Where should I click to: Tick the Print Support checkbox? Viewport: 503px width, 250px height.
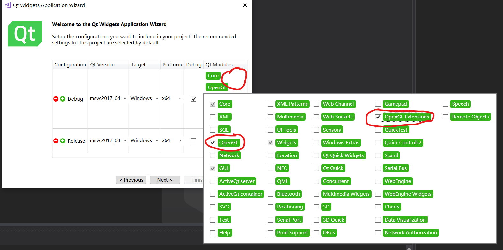[270, 233]
